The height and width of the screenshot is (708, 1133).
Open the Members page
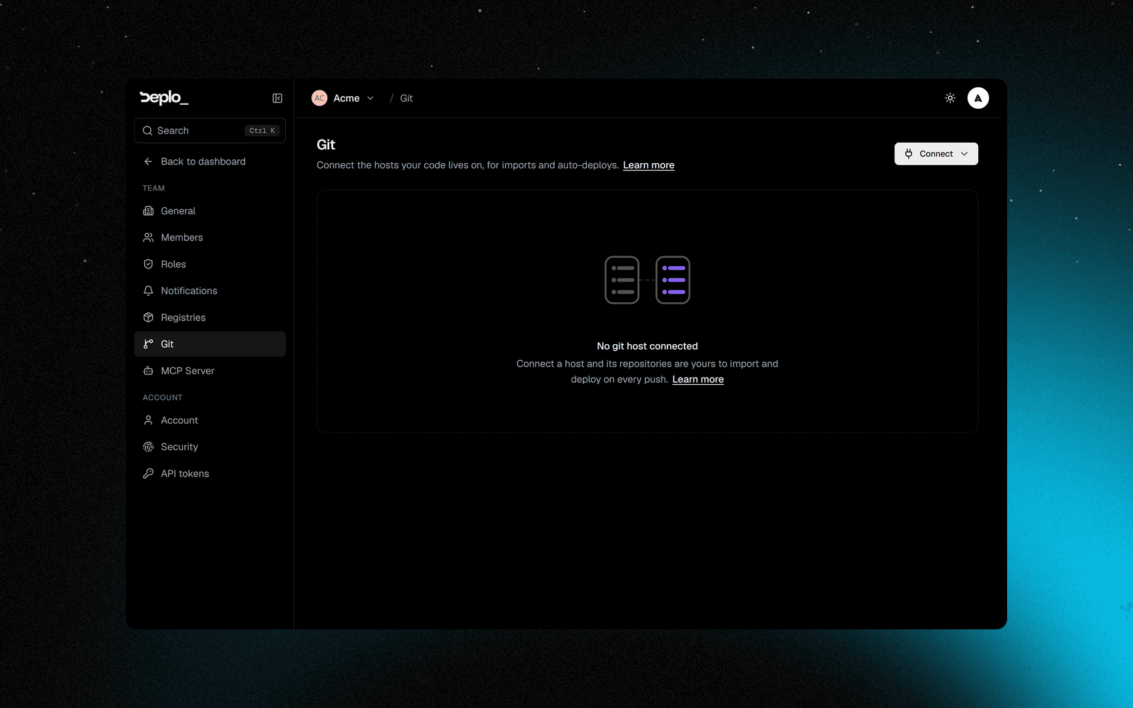click(x=210, y=237)
